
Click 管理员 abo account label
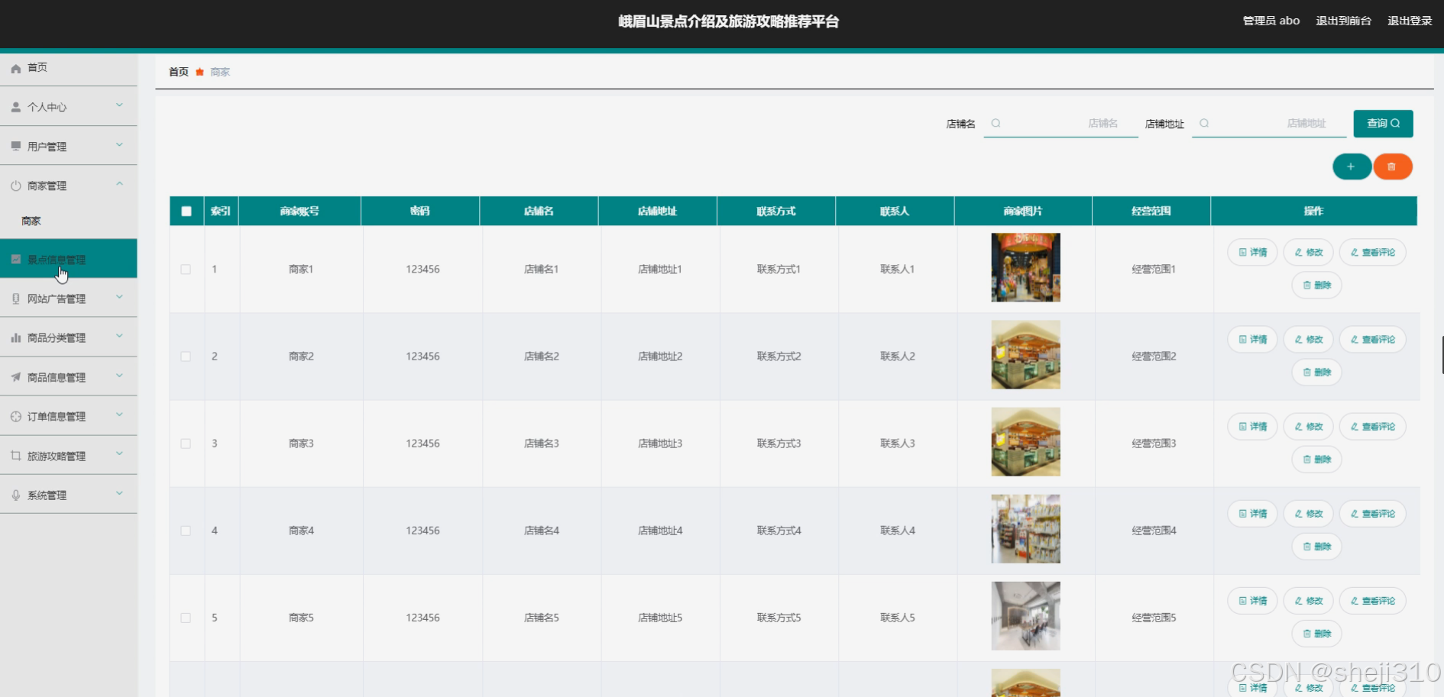click(x=1271, y=21)
